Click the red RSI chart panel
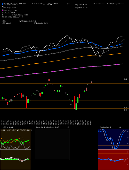129x170 pixels. point(113,160)
